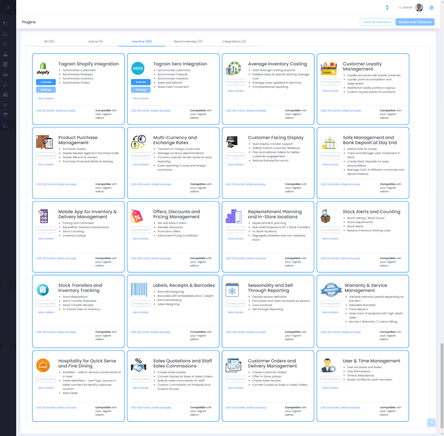
Task: Expand More Details for Warranty & Service Management
Action: (330, 312)
